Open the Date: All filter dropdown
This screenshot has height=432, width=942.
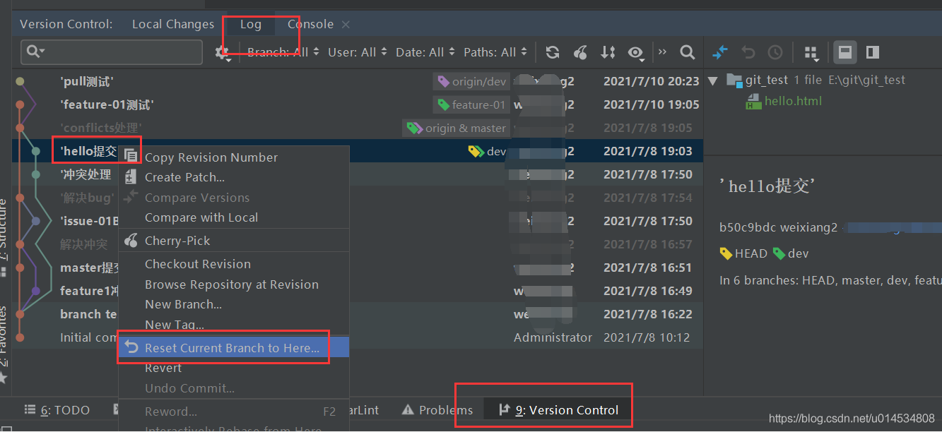point(425,52)
